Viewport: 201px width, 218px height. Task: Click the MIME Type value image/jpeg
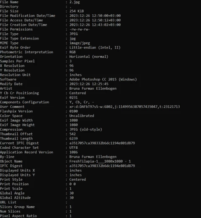[80, 43]
